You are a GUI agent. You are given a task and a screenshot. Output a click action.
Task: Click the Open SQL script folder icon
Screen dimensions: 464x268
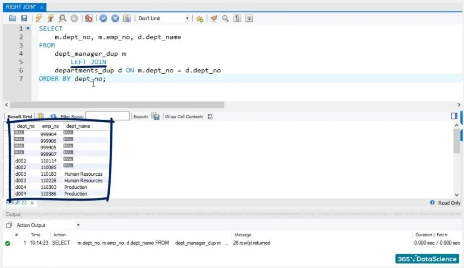[x=12, y=19]
